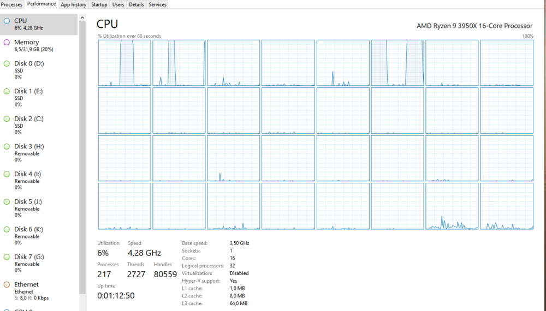Click the Disk 5 (J:) green circle icon

[x=7, y=202]
